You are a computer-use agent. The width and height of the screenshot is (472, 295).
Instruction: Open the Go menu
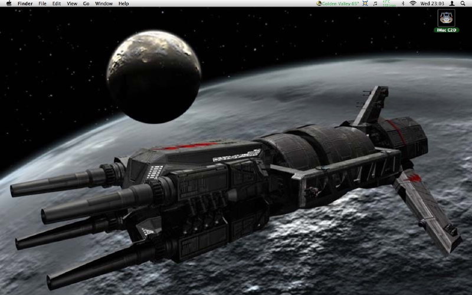tap(86, 4)
